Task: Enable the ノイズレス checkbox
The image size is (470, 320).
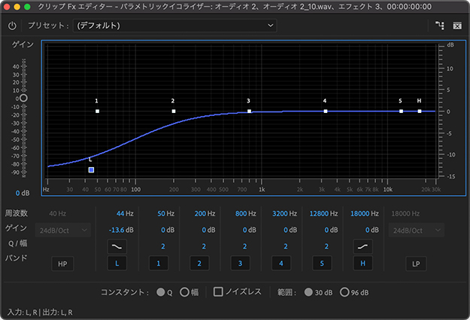Action: coord(219,292)
